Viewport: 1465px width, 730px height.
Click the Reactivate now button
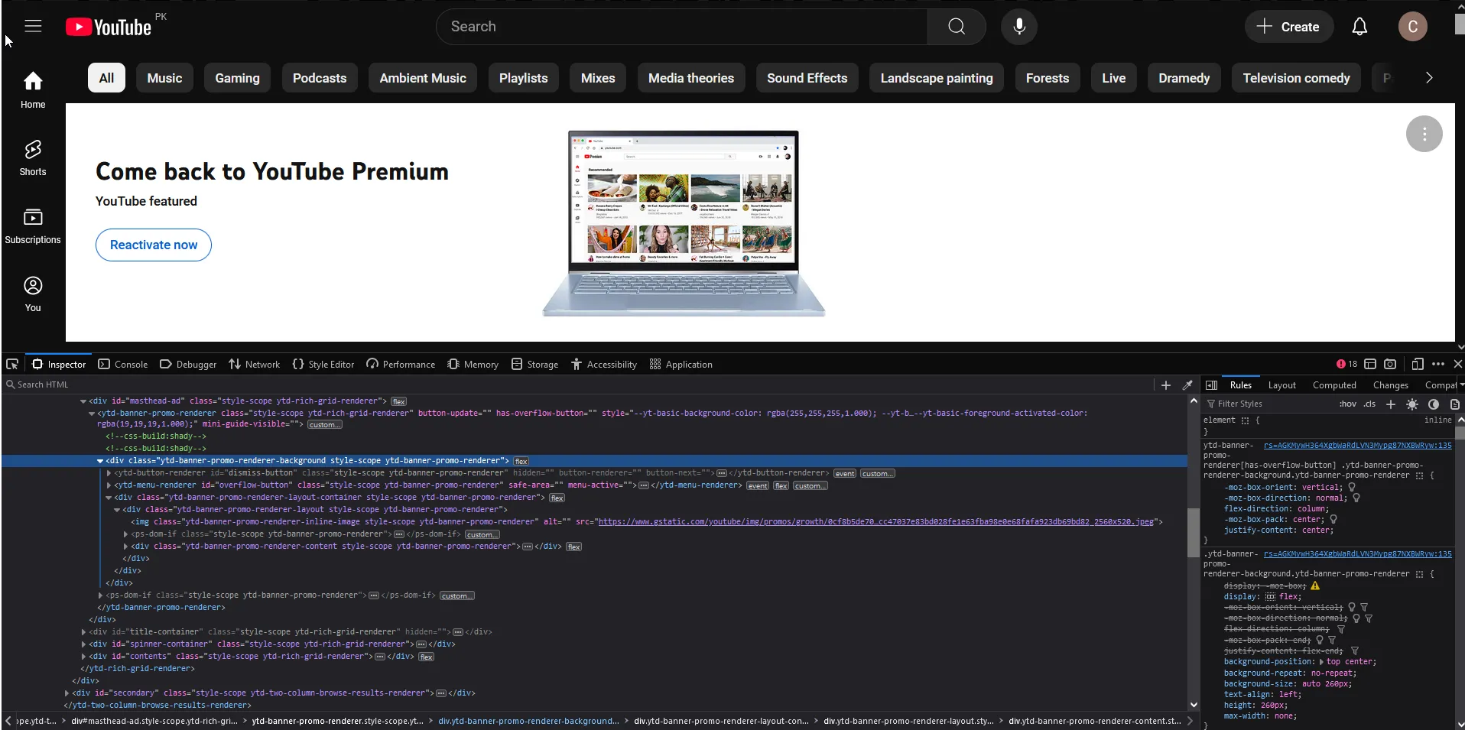(153, 245)
